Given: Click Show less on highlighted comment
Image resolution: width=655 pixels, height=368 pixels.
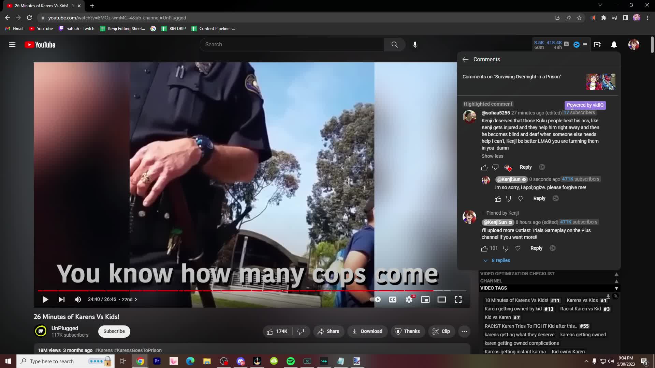Looking at the screenshot, I should pos(492,156).
